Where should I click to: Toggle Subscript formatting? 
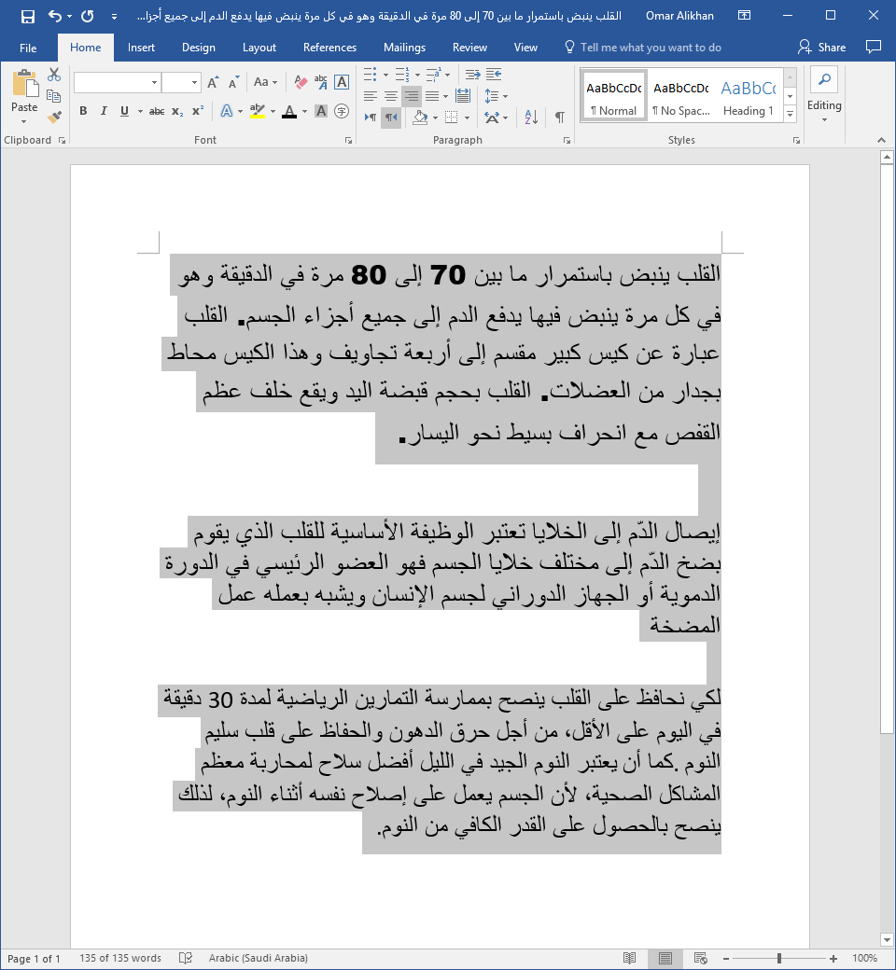pyautogui.click(x=177, y=111)
